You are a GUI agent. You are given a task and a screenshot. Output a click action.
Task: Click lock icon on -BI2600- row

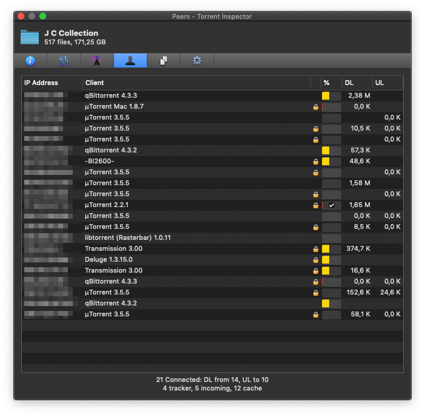coord(315,162)
